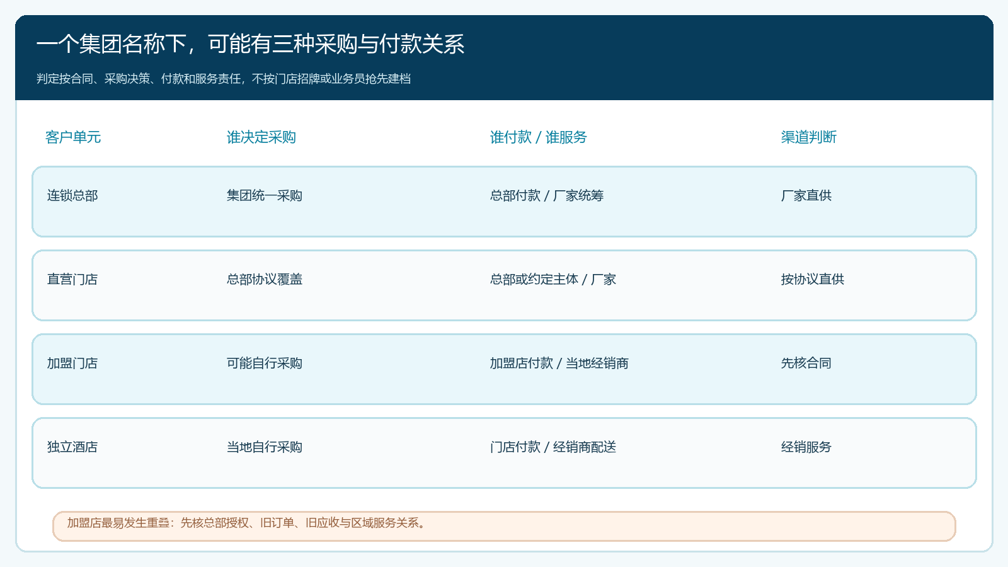Viewport: 1008px width, 567px height.
Task: Select the 加盟门店 row label
Action: click(x=72, y=364)
